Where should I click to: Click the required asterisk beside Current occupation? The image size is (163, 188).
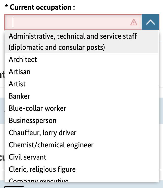[6, 7]
